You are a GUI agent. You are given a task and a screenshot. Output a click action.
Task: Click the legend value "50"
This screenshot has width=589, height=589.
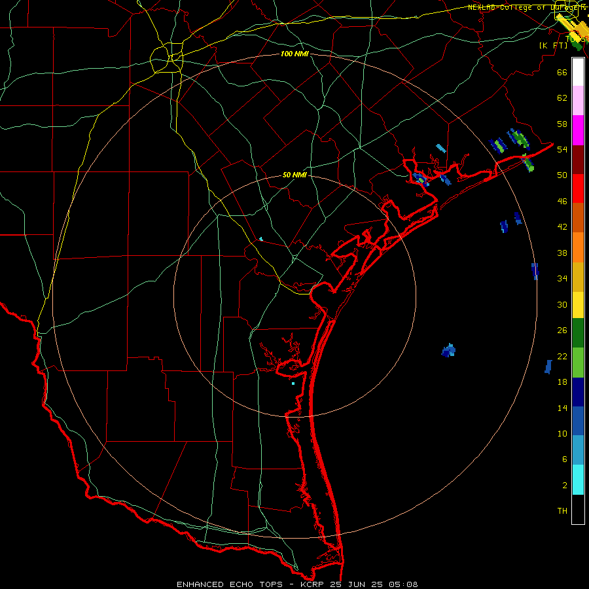[562, 175]
